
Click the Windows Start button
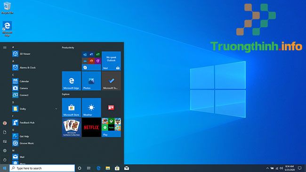click(5, 168)
